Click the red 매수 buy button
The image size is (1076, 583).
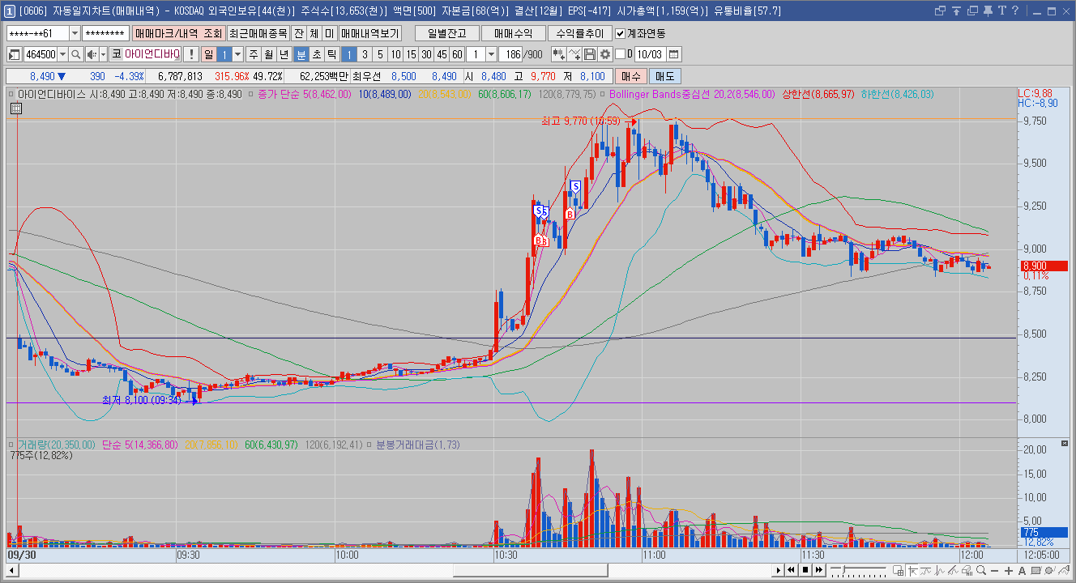[x=630, y=76]
